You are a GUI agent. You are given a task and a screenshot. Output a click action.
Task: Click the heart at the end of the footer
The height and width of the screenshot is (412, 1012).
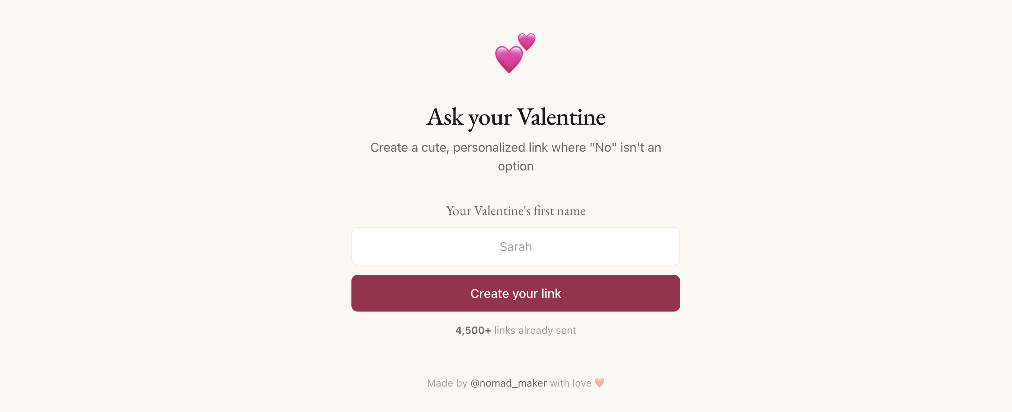[599, 383]
